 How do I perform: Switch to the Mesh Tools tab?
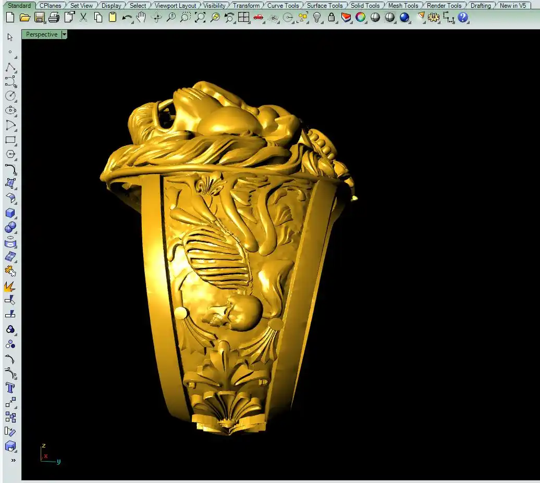pos(403,6)
